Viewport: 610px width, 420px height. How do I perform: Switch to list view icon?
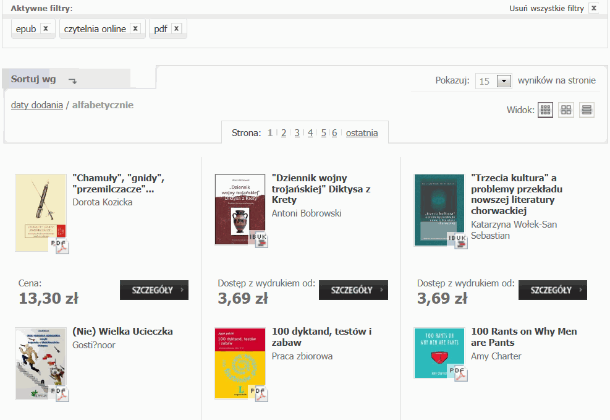tap(587, 110)
